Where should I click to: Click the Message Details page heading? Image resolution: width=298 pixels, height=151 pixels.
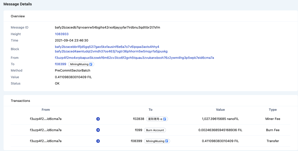click(18, 4)
